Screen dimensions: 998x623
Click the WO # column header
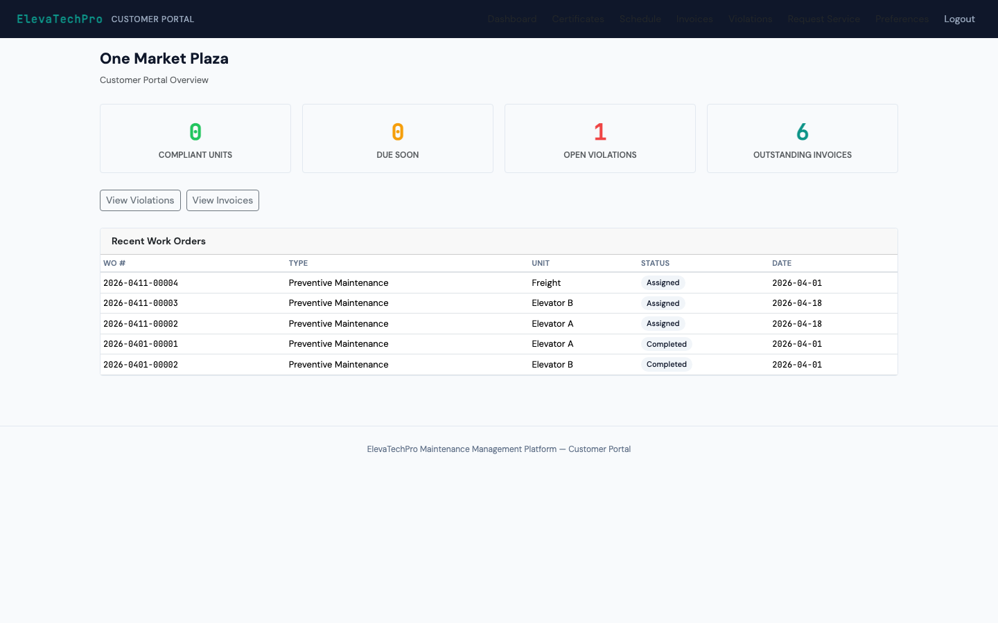(x=114, y=263)
